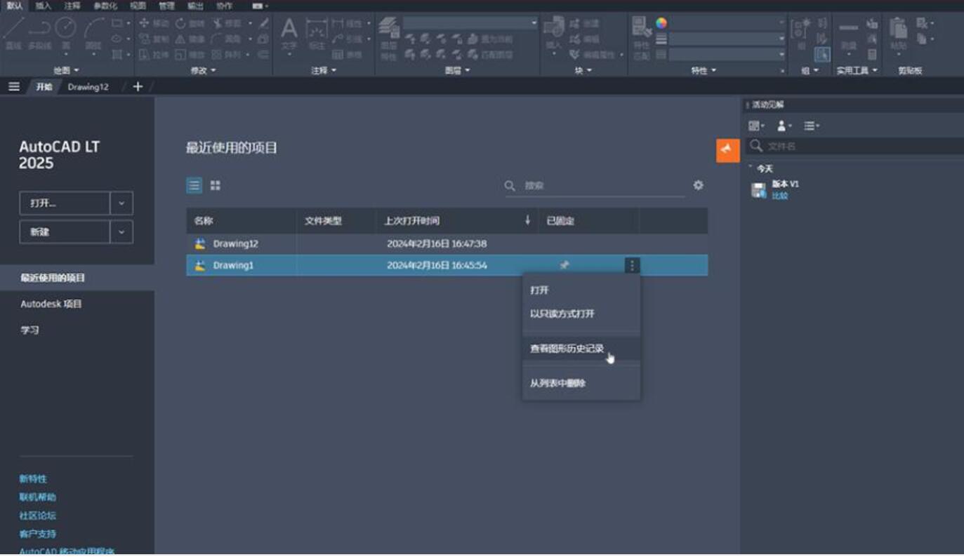Click the three-dot menu on Drawing1 row

632,265
